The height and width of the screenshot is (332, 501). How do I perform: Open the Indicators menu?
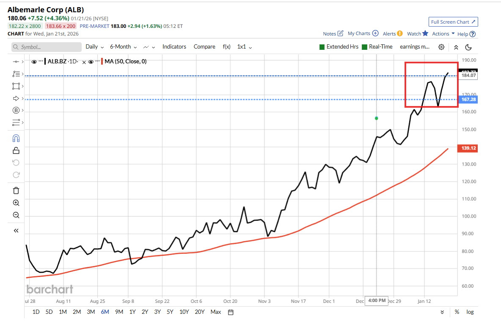point(174,47)
